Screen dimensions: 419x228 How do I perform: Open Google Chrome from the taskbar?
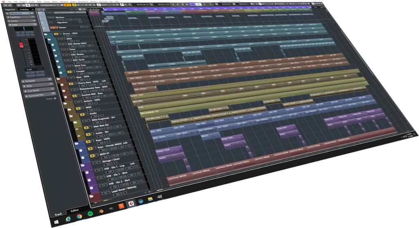point(79,216)
